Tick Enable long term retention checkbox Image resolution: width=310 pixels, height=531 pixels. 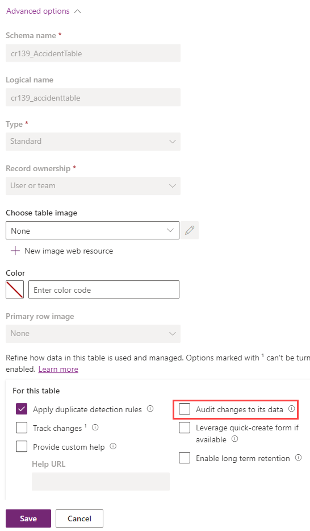185,458
